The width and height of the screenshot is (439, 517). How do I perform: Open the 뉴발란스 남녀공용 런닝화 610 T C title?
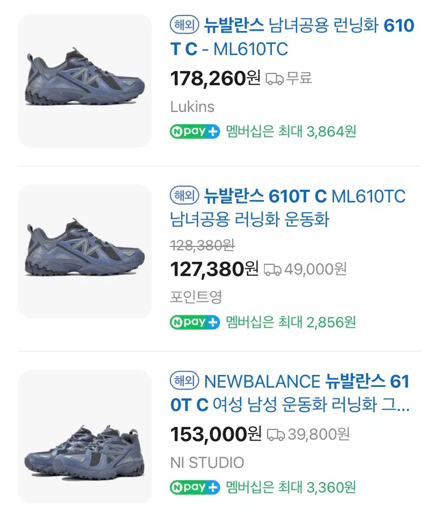[x=292, y=37]
